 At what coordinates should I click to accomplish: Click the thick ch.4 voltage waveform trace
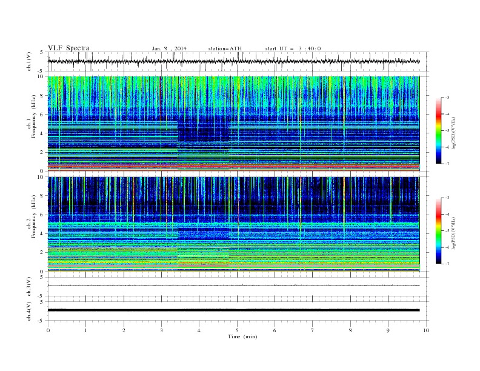[233, 310]
